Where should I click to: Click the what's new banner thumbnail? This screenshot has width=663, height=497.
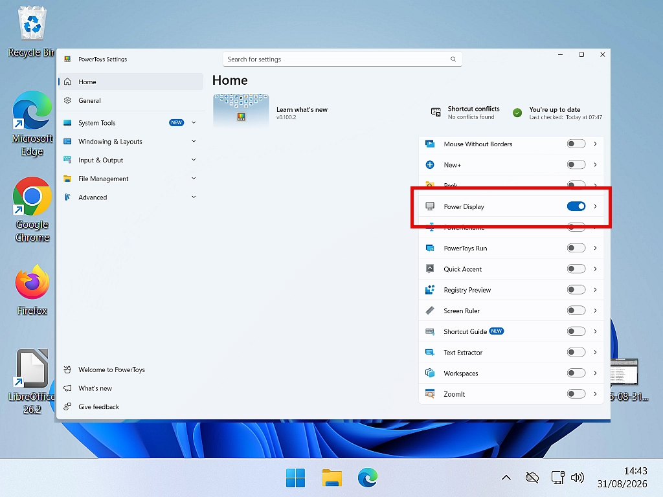241,110
